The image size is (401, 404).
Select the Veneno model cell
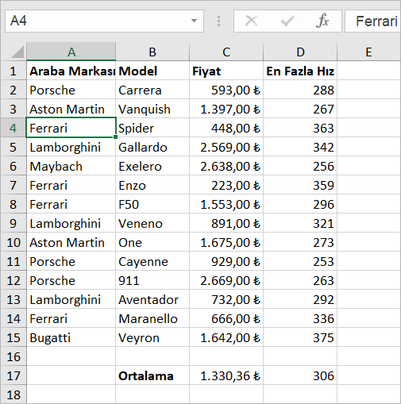[152, 223]
